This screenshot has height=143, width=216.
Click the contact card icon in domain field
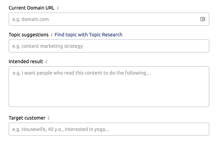(x=203, y=19)
